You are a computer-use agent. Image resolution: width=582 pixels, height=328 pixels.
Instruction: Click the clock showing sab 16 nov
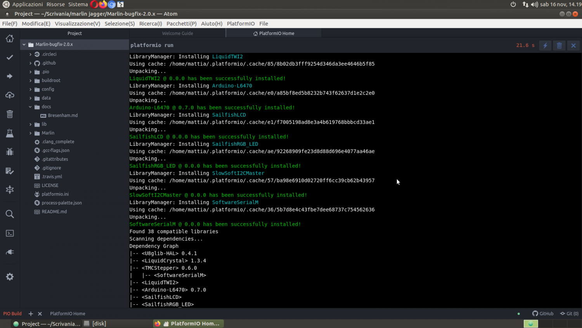[x=561, y=4]
